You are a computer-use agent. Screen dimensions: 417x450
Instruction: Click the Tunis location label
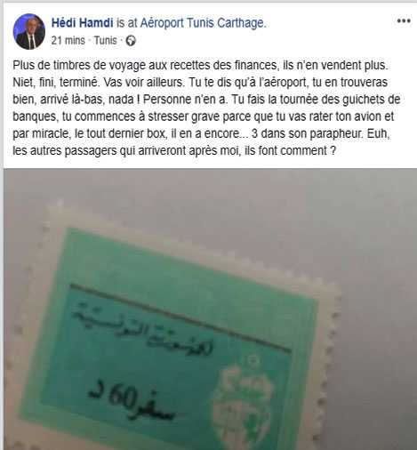click(105, 40)
